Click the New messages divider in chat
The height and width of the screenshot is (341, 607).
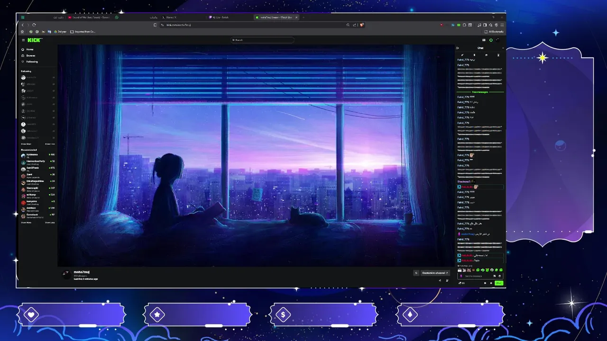[480, 92]
